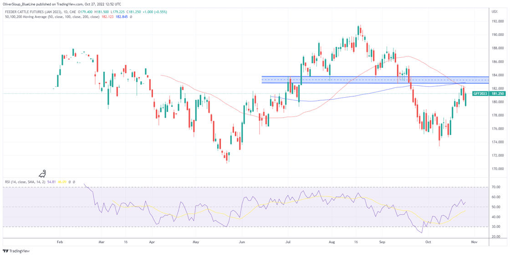Click the Mar label on time axis
The width and height of the screenshot is (510, 256).
point(102,242)
